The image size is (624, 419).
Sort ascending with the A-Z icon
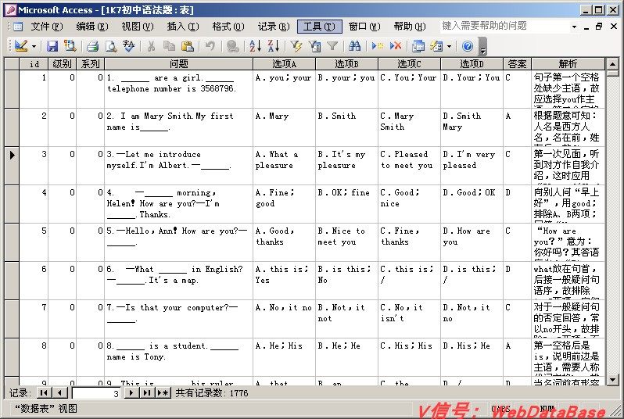(x=255, y=46)
